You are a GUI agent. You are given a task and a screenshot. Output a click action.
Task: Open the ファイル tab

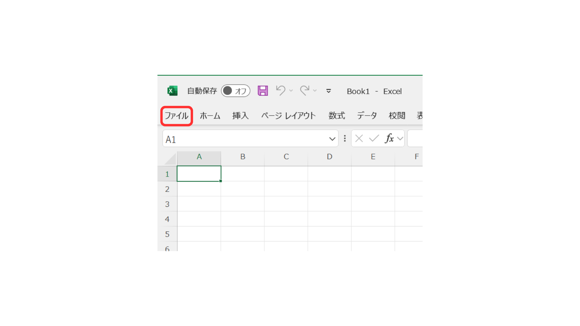[x=176, y=116]
